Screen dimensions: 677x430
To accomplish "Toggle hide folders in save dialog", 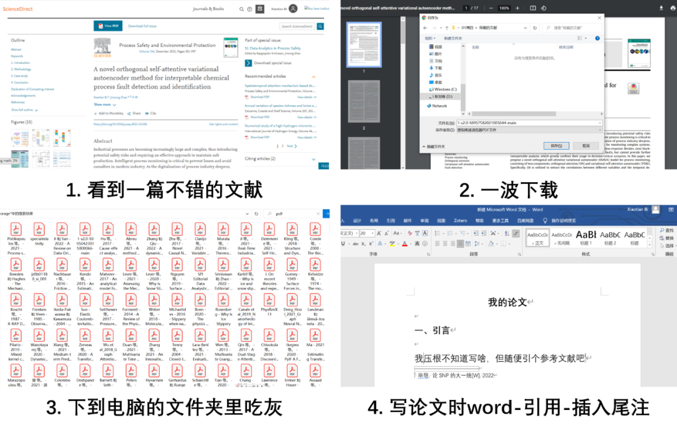I will coord(434,146).
